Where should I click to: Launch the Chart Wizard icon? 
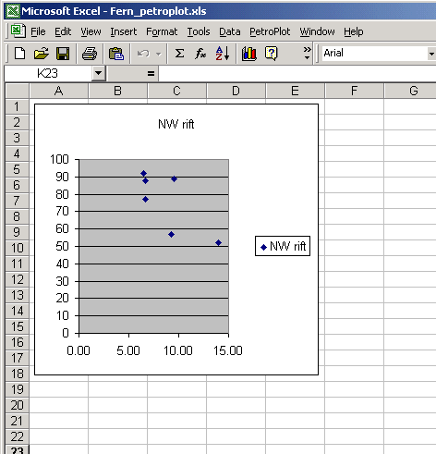click(x=249, y=54)
